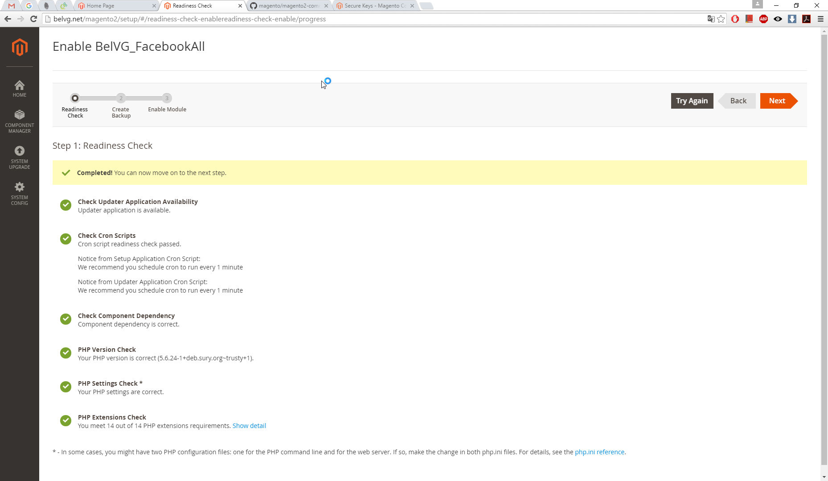This screenshot has width=828, height=481.
Task: Switch to the Home Page tab
Action: click(116, 6)
